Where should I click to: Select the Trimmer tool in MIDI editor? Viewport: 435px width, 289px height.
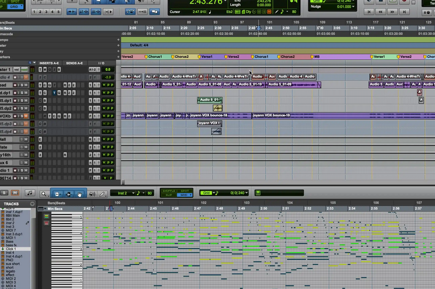point(57,193)
